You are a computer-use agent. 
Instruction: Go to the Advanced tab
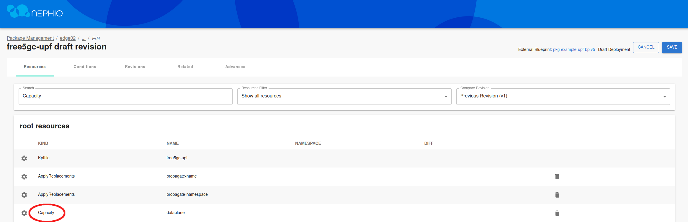point(235,67)
